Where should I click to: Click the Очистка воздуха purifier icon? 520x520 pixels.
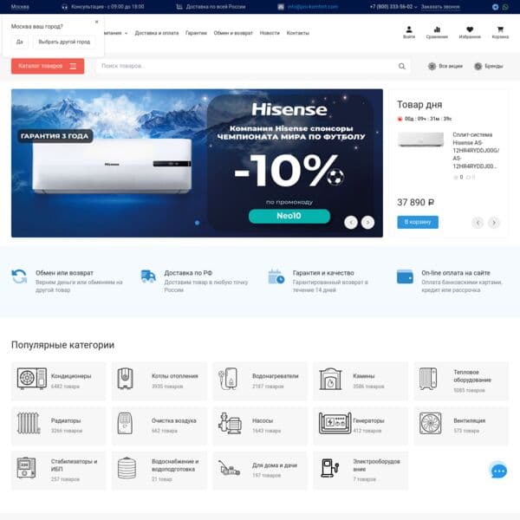tap(125, 423)
